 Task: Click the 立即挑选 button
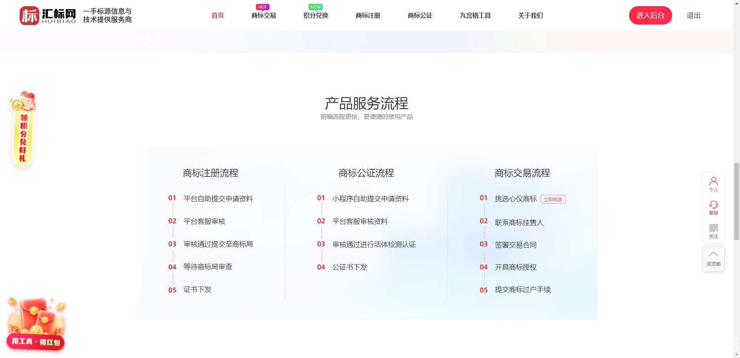coord(553,199)
